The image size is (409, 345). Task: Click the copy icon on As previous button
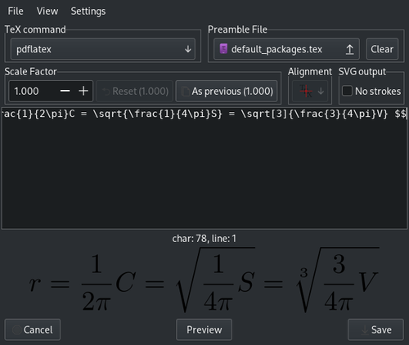186,92
